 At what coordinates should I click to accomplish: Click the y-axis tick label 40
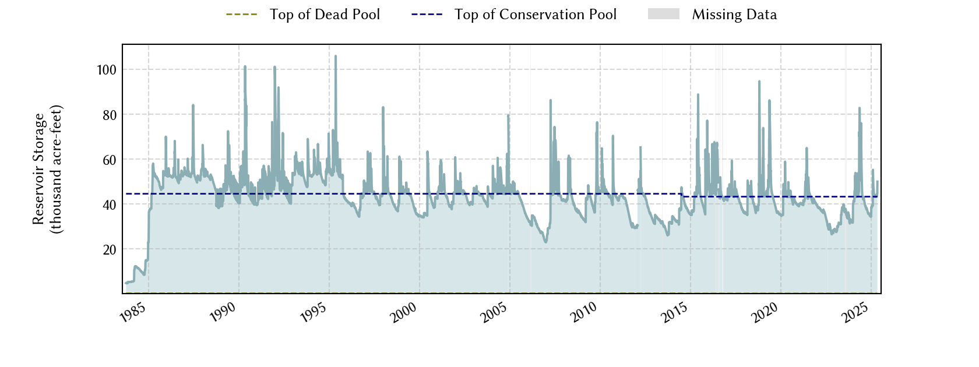(x=110, y=204)
